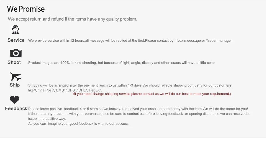Click the red change shipping service note
The height and width of the screenshot is (141, 277).
click(x=152, y=94)
